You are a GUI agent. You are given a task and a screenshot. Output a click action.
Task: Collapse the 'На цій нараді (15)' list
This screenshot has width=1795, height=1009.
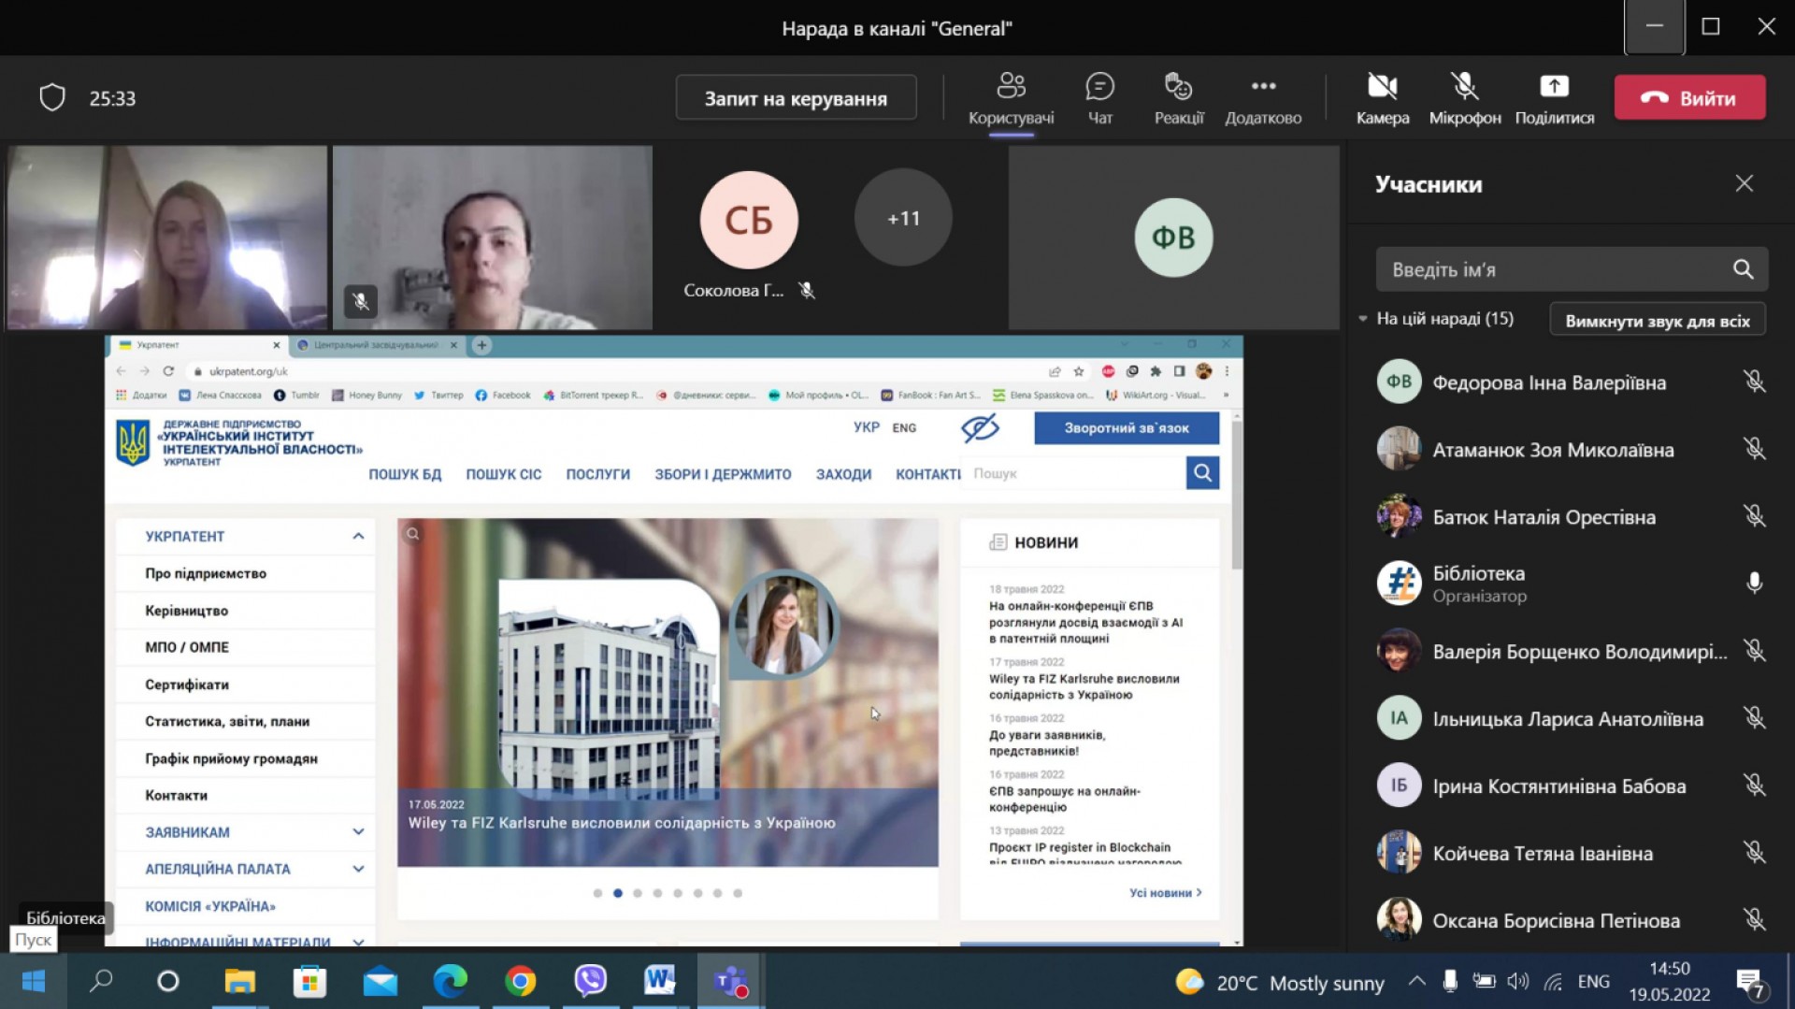(x=1363, y=319)
